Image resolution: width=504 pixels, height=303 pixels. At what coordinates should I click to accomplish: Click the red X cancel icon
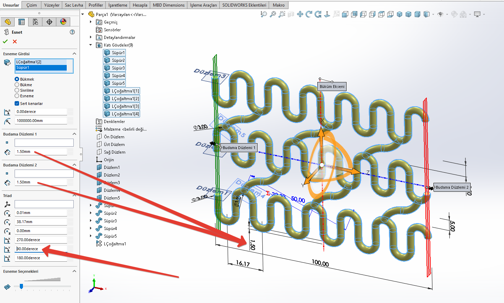15,42
